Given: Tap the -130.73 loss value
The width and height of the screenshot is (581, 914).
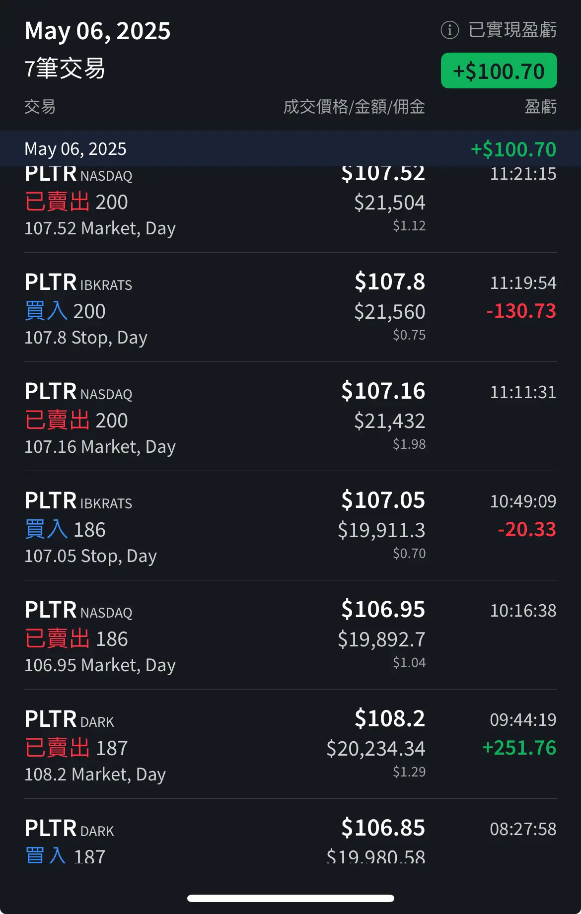Looking at the screenshot, I should [x=521, y=311].
